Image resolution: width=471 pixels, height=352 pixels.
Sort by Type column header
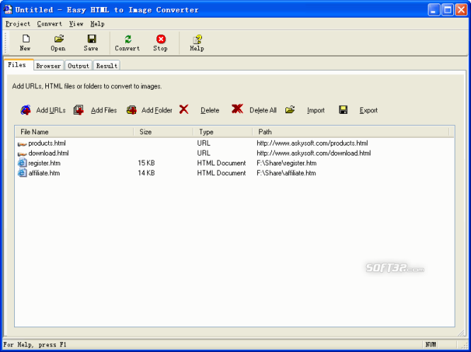click(x=223, y=132)
